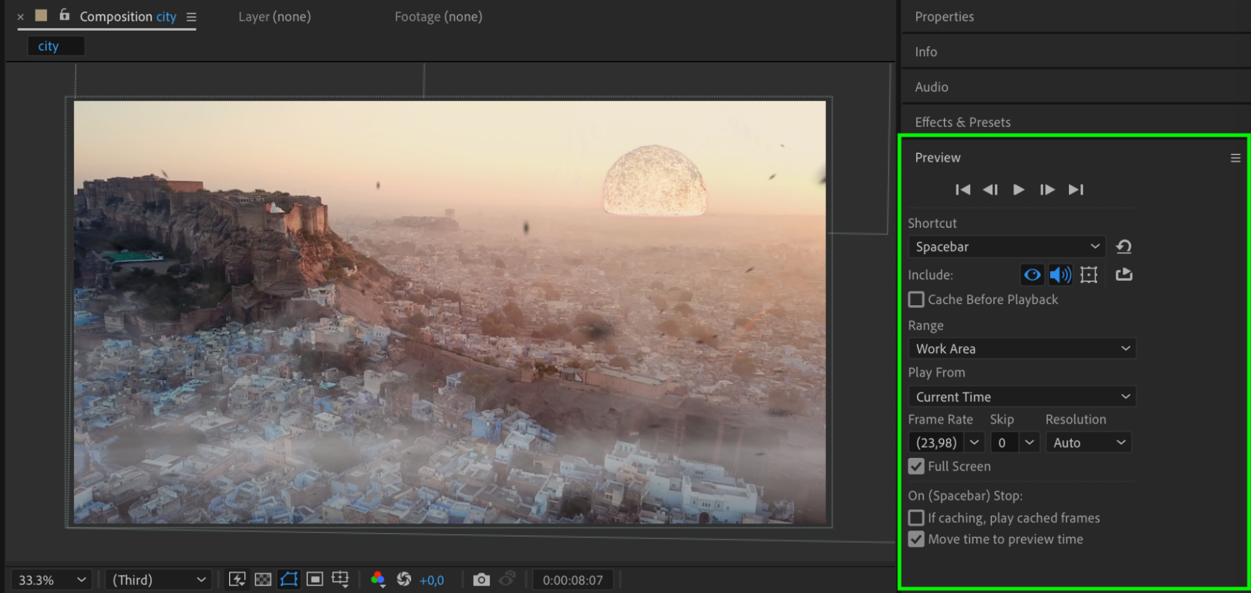Open show channel color management icon
Screen dimensions: 1251x593
(x=378, y=580)
